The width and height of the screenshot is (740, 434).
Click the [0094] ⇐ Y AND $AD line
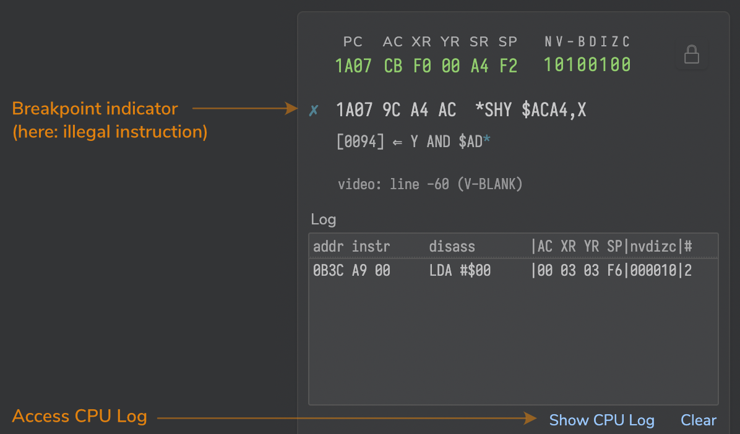413,141
